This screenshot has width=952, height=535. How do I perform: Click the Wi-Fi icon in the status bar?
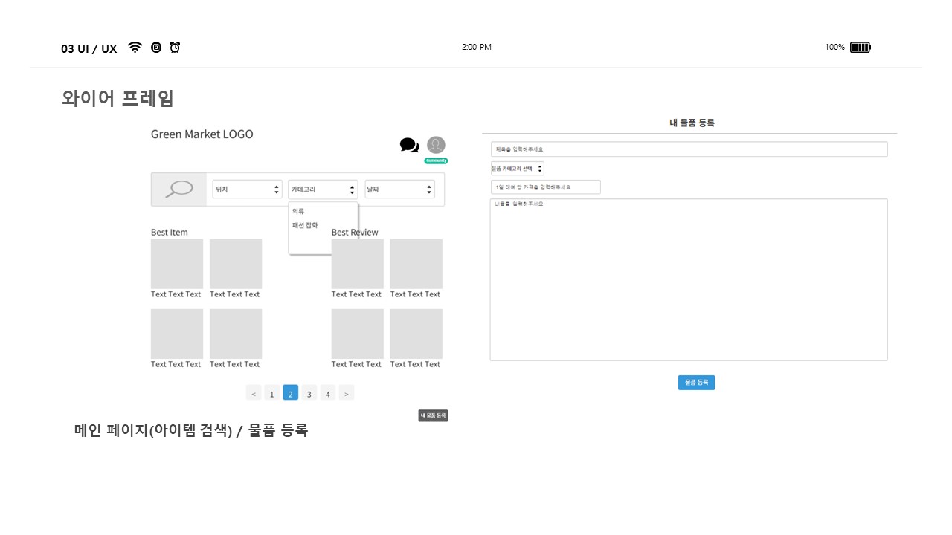(135, 47)
